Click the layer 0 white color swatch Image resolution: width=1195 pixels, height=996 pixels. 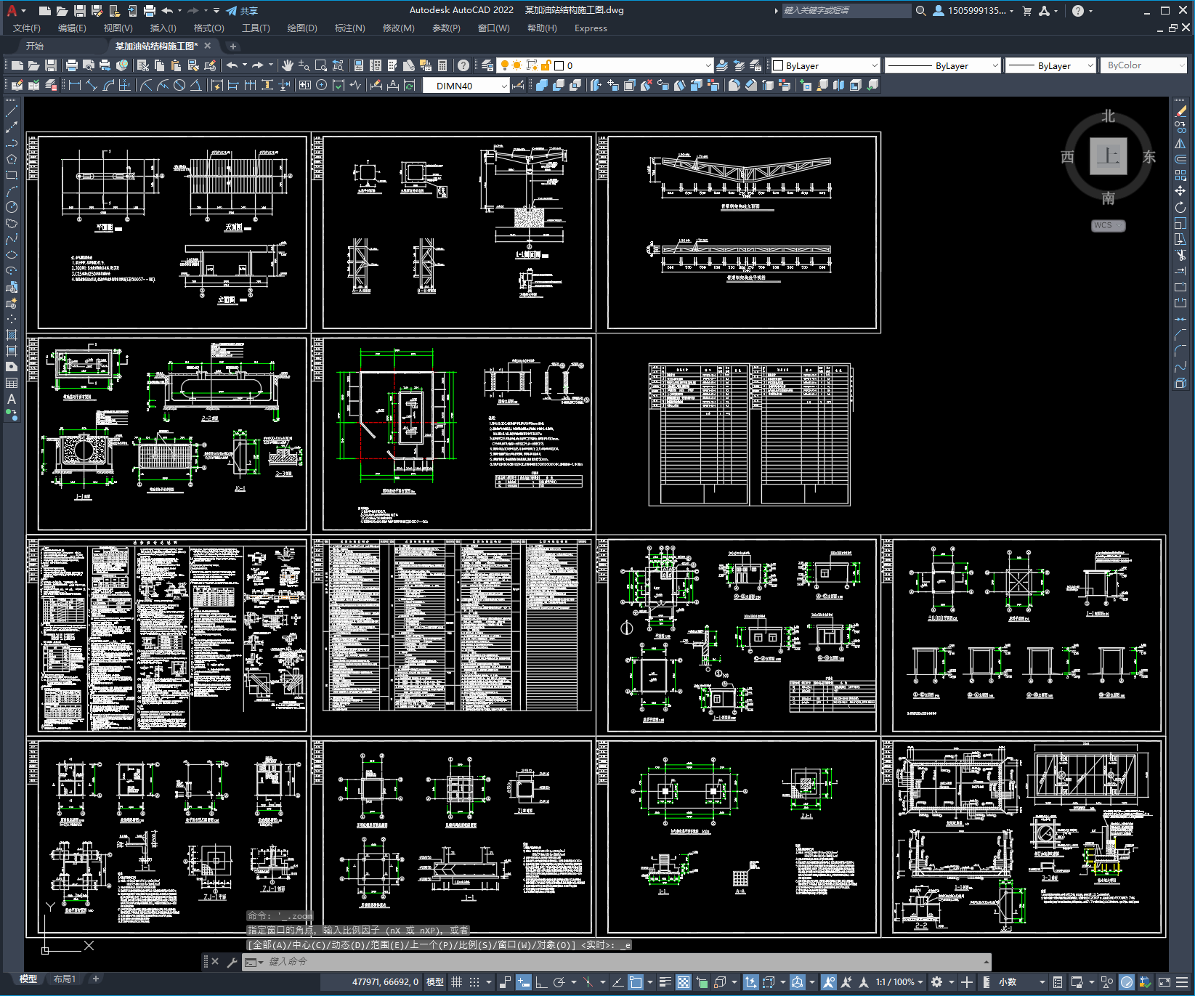(559, 65)
